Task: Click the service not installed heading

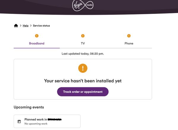Action: tap(83, 81)
